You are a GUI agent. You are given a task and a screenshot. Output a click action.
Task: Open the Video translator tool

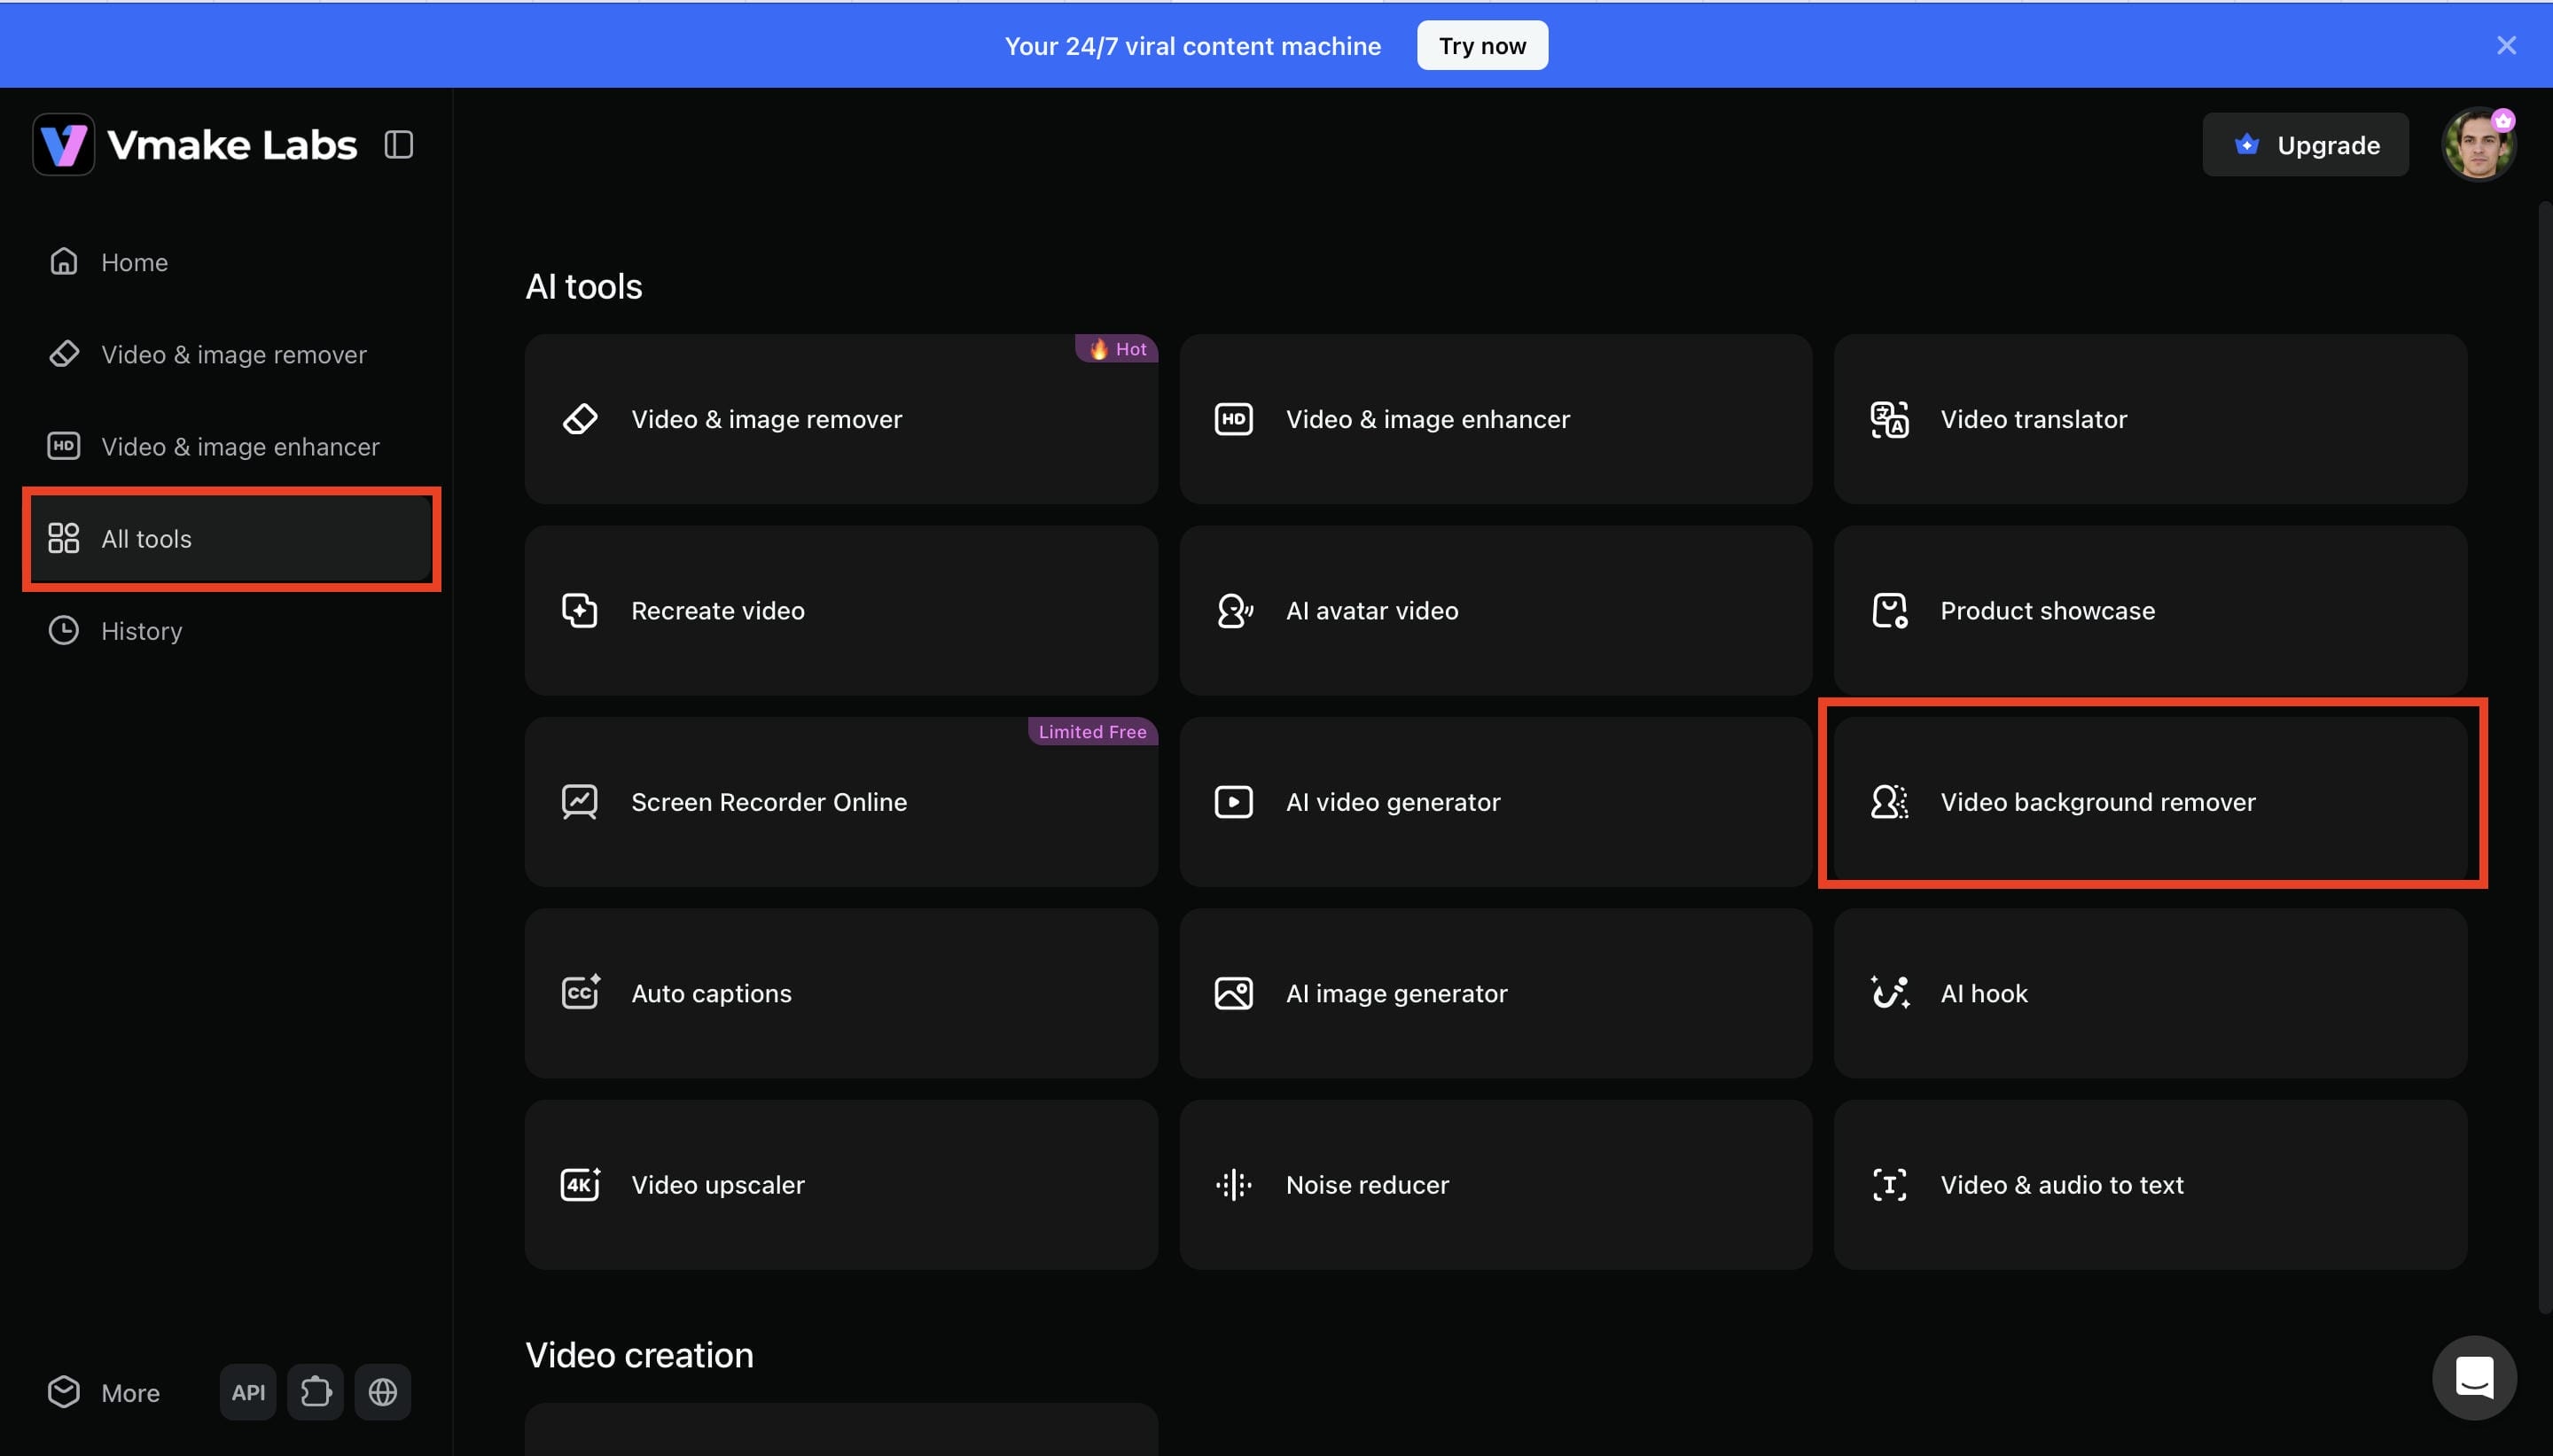(x=2150, y=419)
